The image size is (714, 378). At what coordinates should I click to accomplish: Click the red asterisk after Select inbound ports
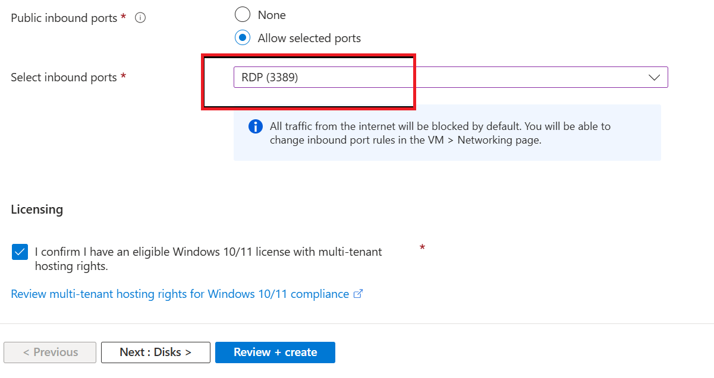point(123,77)
